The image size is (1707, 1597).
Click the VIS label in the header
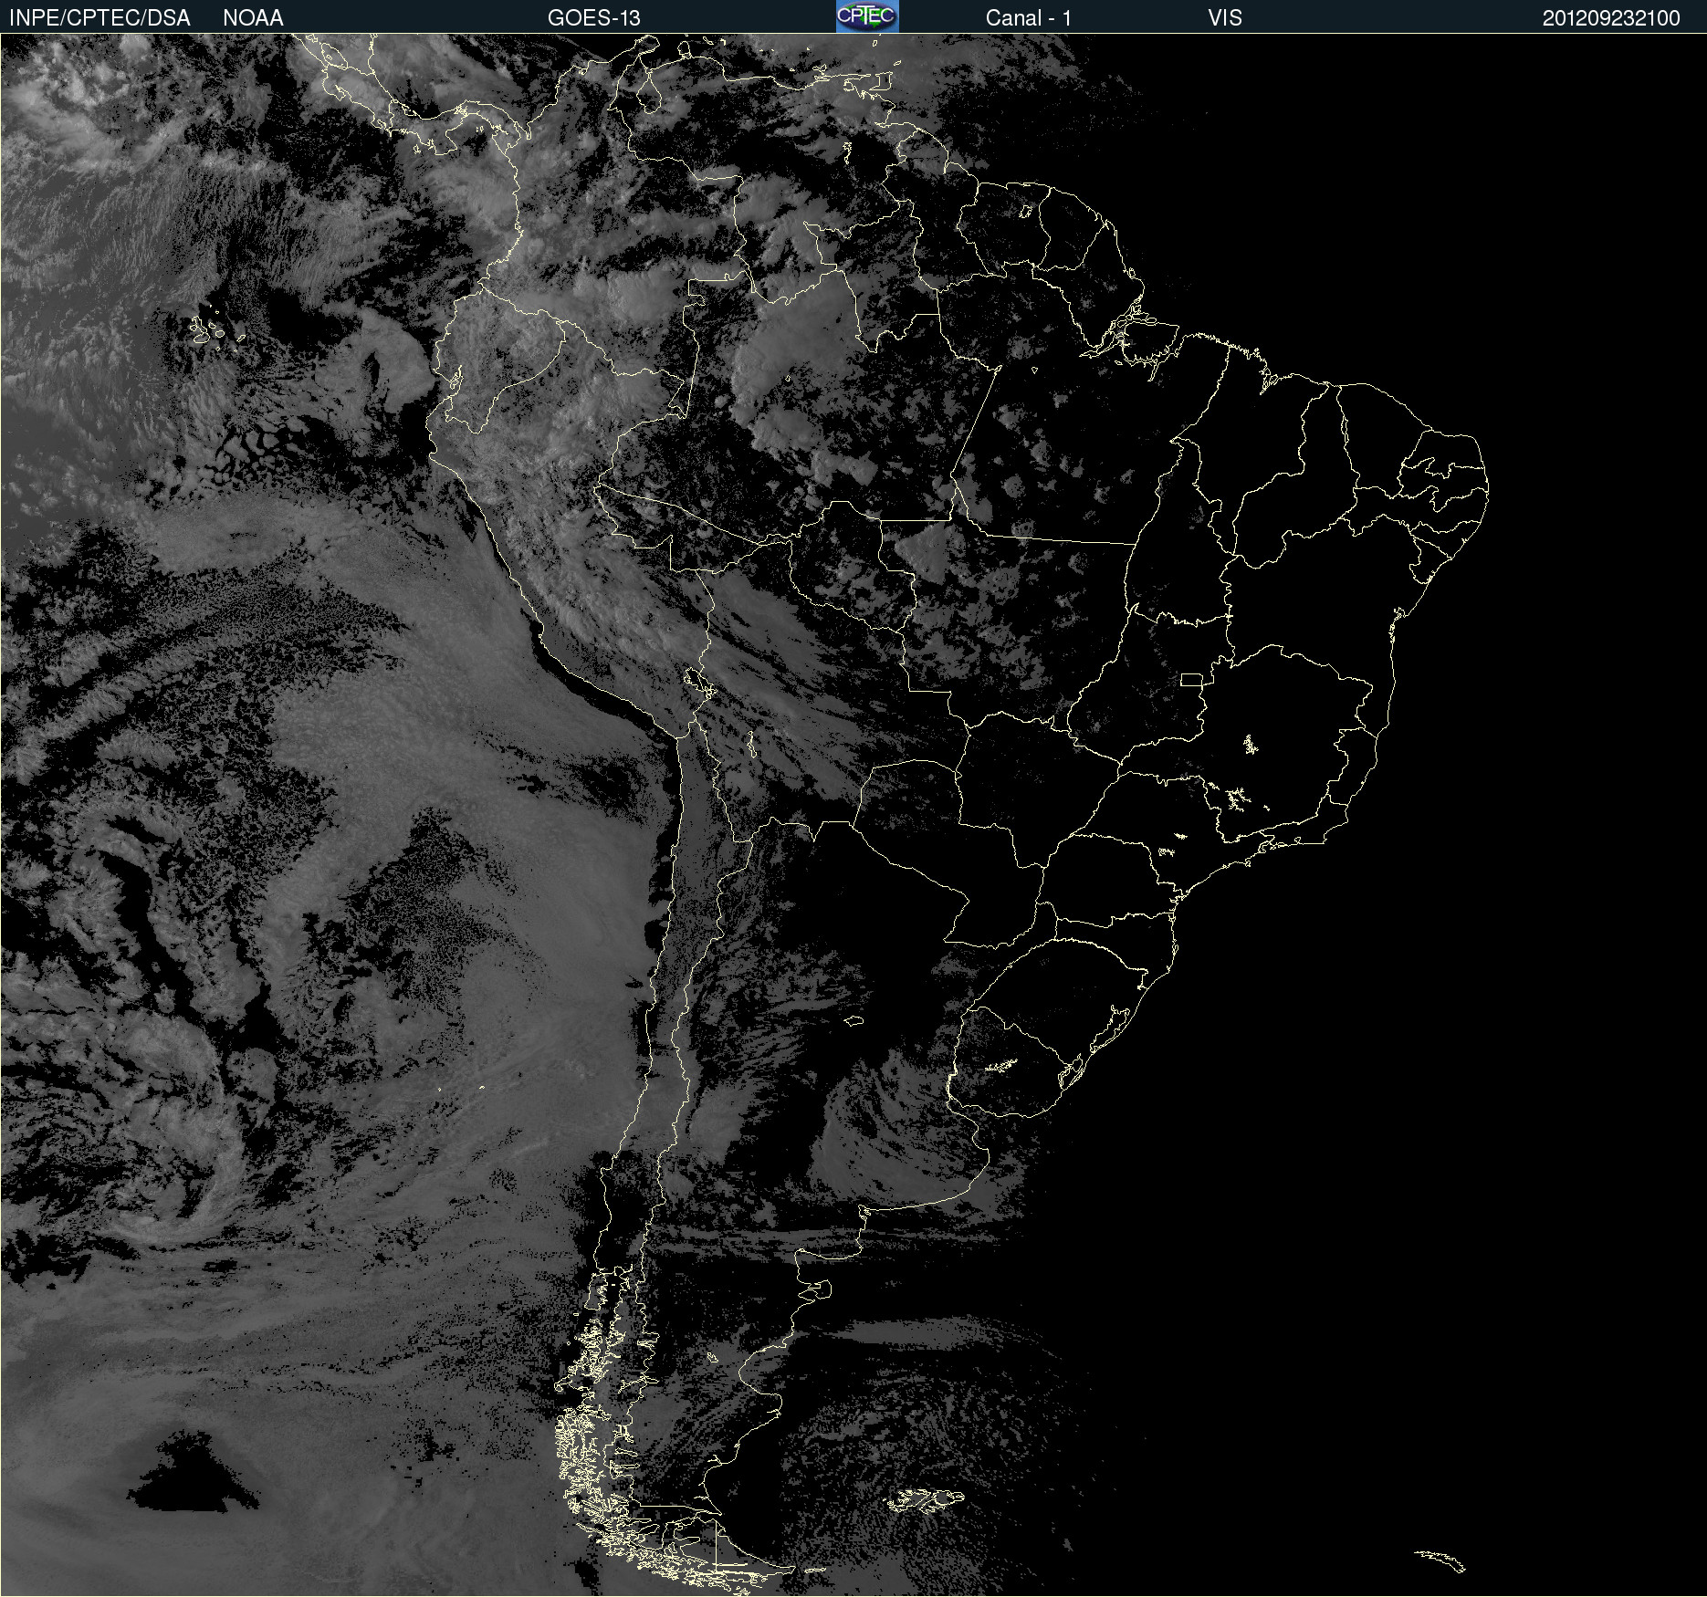1224,17
